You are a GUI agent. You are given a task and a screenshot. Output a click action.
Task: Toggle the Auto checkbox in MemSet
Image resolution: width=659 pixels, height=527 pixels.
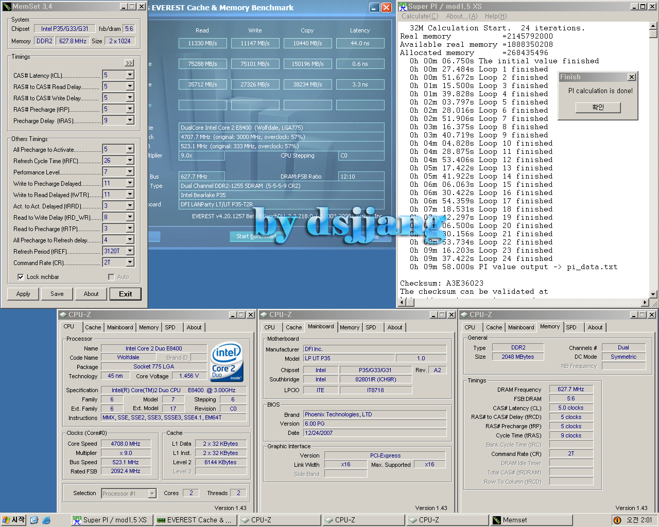(111, 277)
